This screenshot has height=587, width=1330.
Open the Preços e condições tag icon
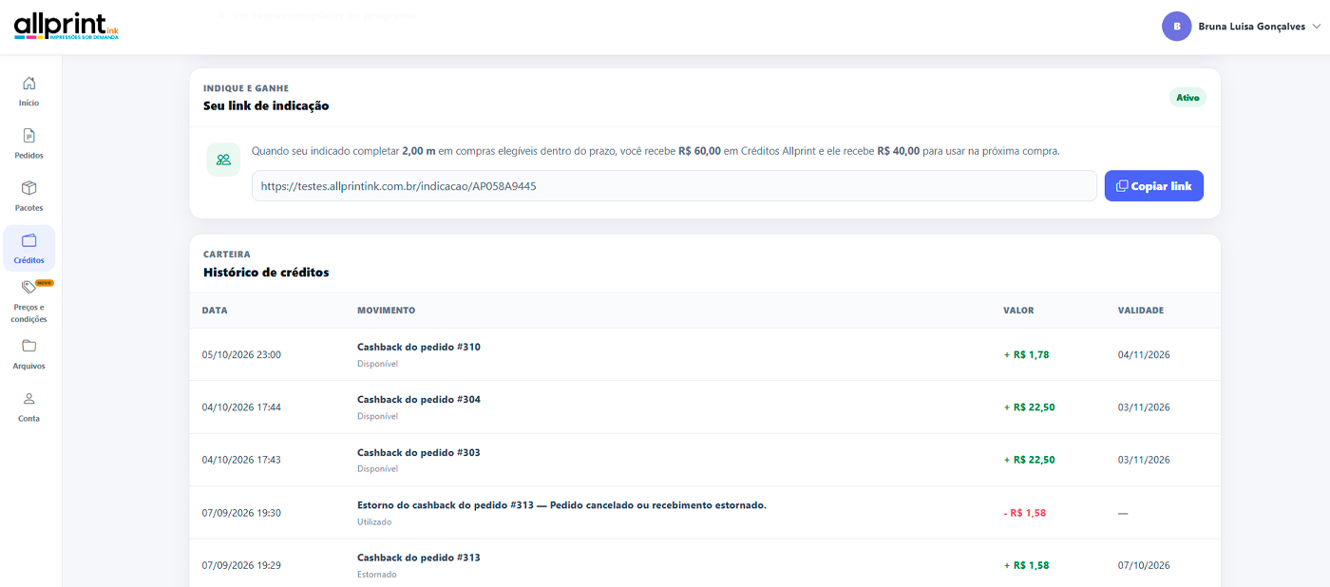pyautogui.click(x=28, y=287)
